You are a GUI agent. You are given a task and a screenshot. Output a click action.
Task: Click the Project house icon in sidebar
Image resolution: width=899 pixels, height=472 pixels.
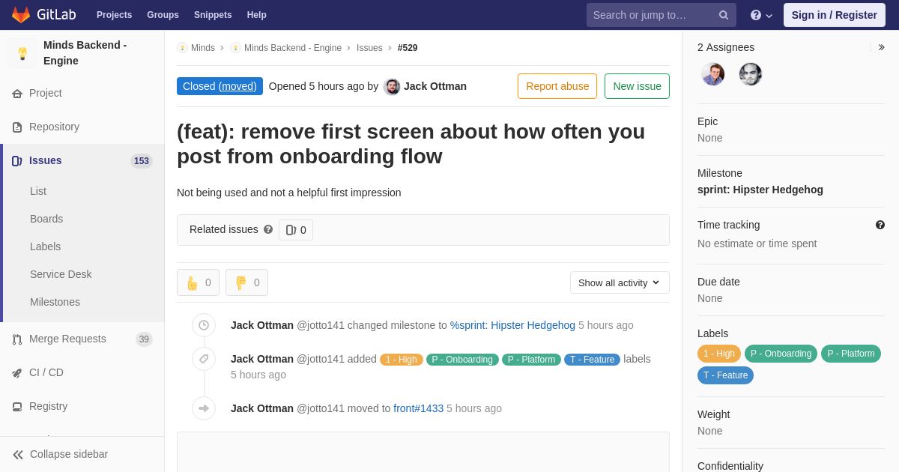point(17,94)
